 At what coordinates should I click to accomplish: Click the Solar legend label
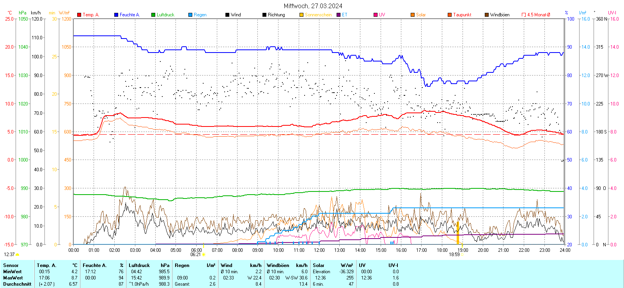click(421, 15)
